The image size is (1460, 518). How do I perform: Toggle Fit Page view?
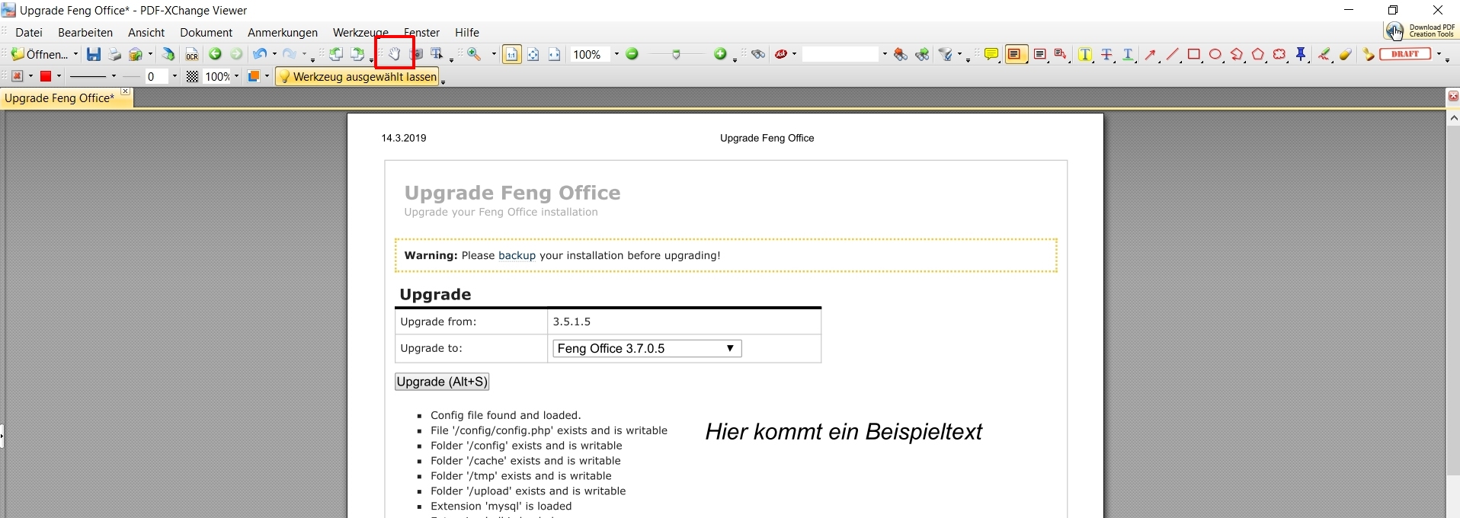pos(533,54)
